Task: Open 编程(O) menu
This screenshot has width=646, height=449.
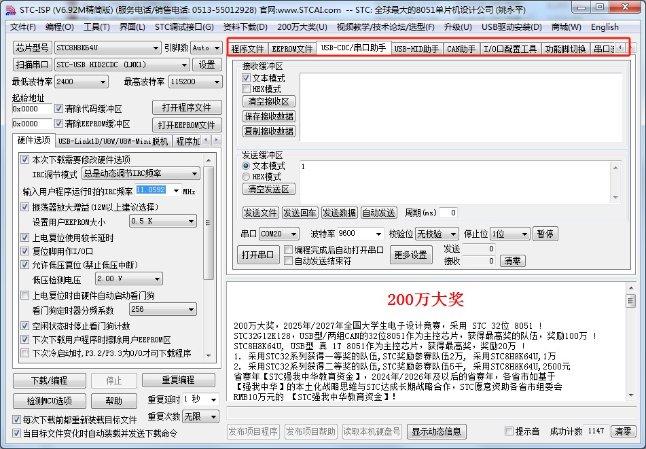Action: point(59,27)
